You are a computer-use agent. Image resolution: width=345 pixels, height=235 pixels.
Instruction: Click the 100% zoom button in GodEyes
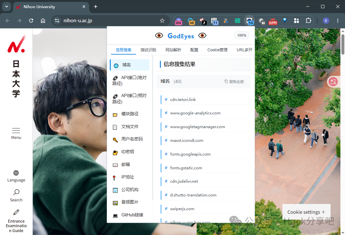(241, 36)
